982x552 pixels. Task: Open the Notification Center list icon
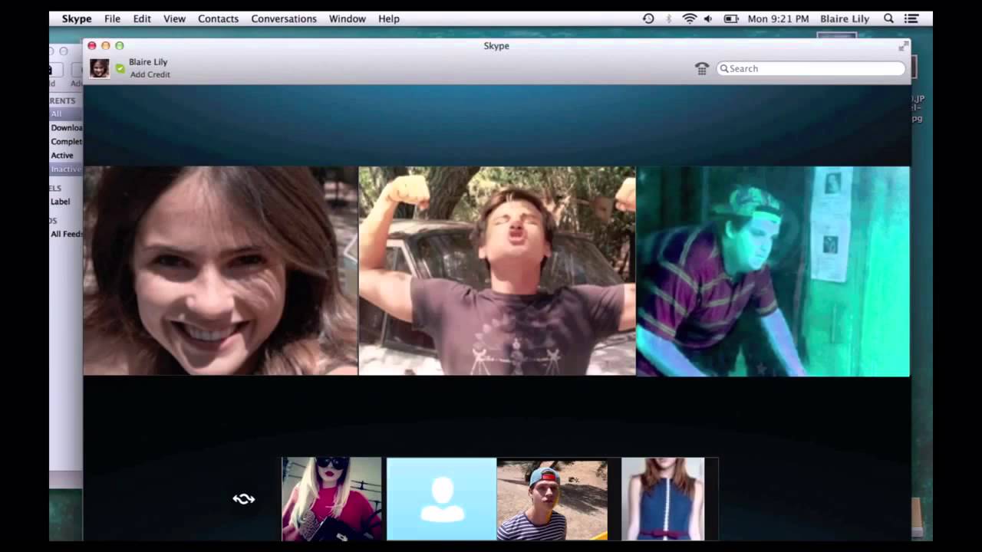coord(913,18)
